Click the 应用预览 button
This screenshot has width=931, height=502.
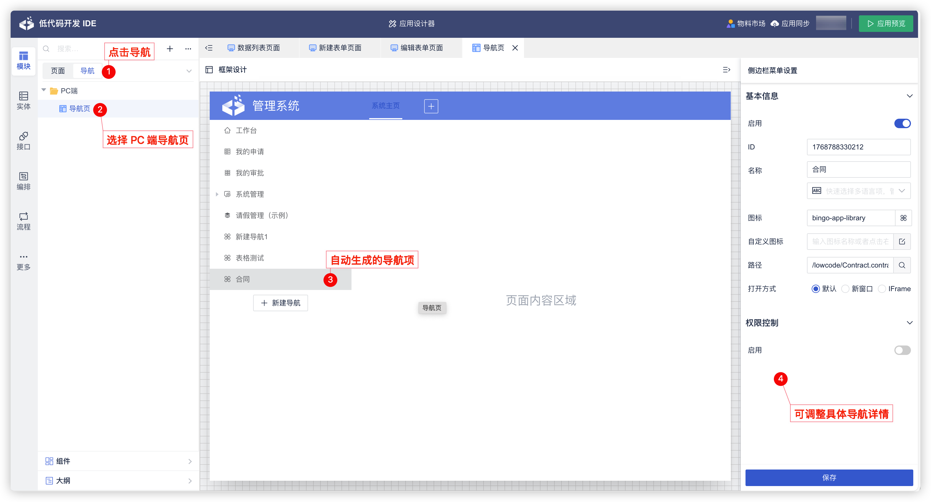pyautogui.click(x=886, y=23)
